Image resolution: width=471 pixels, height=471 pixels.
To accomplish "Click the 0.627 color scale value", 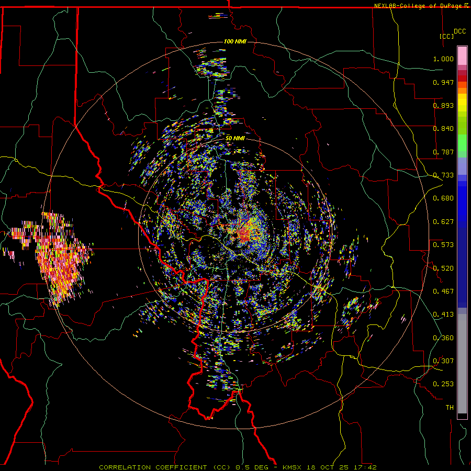I will point(443,222).
